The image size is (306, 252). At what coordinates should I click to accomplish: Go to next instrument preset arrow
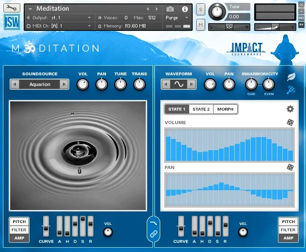point(156,9)
